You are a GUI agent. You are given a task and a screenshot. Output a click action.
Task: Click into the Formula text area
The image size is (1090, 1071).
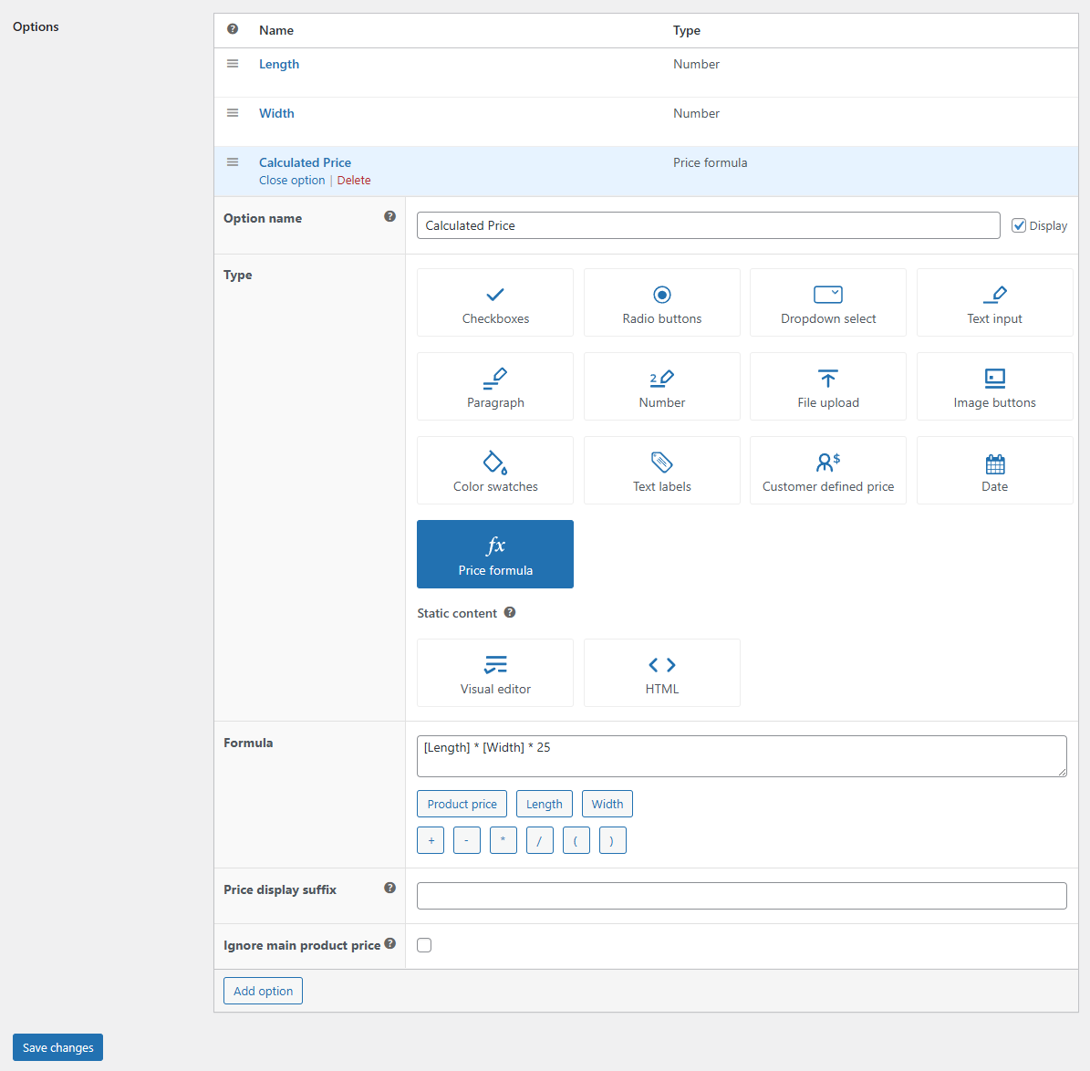742,756
